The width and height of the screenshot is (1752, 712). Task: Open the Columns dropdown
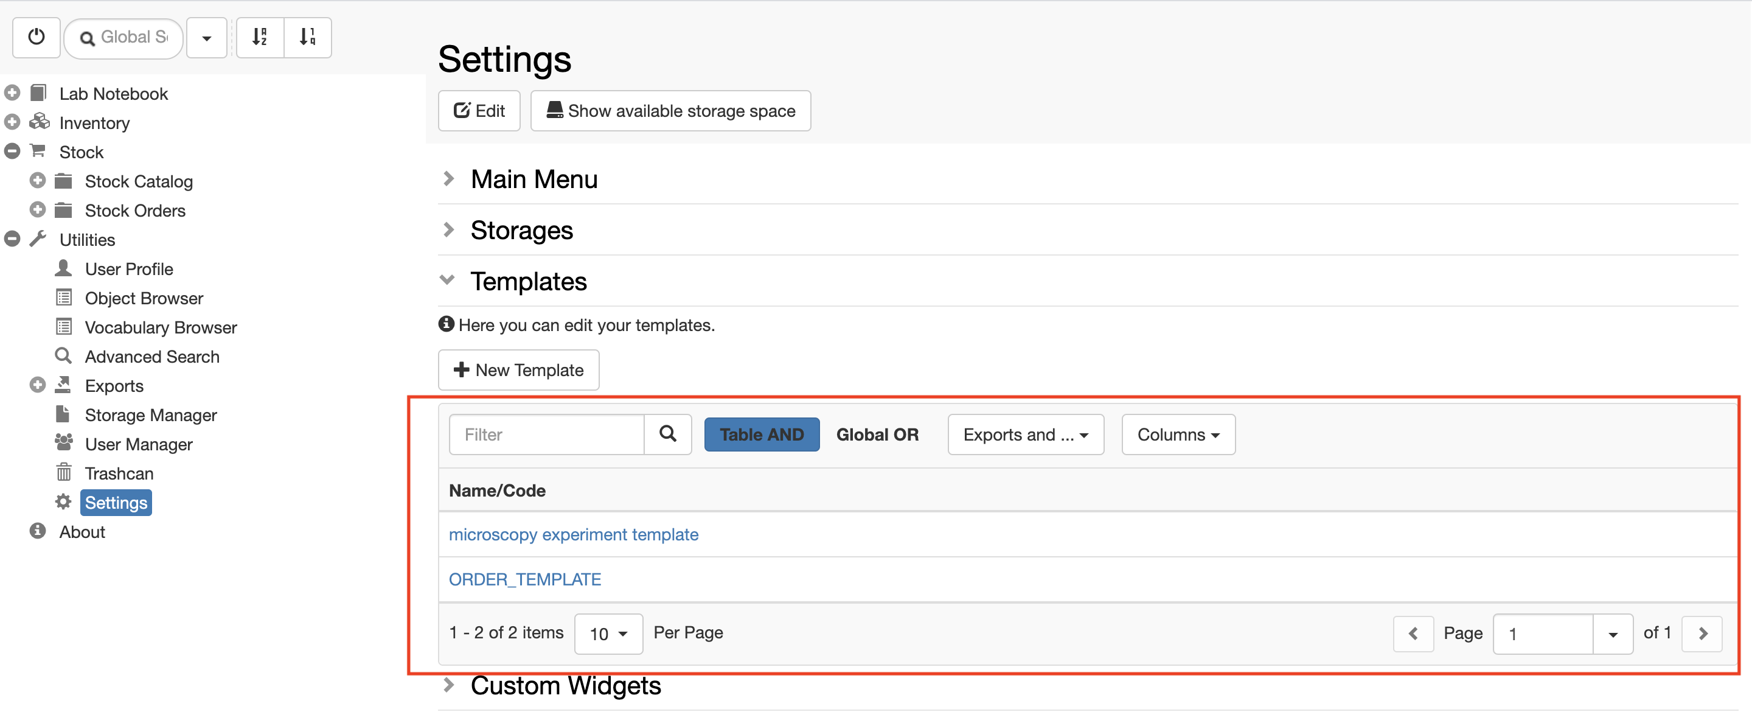(x=1178, y=435)
